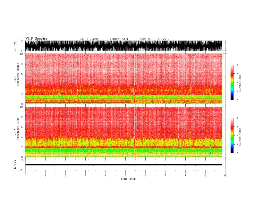Click inside the ch.1 spectrogram panel
This screenshot has height=197, width=254.
[x=123, y=79]
